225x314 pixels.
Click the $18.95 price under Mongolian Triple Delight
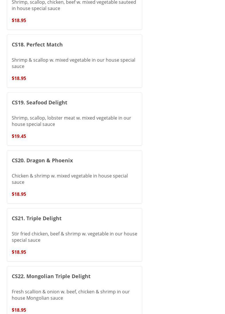click(x=19, y=310)
